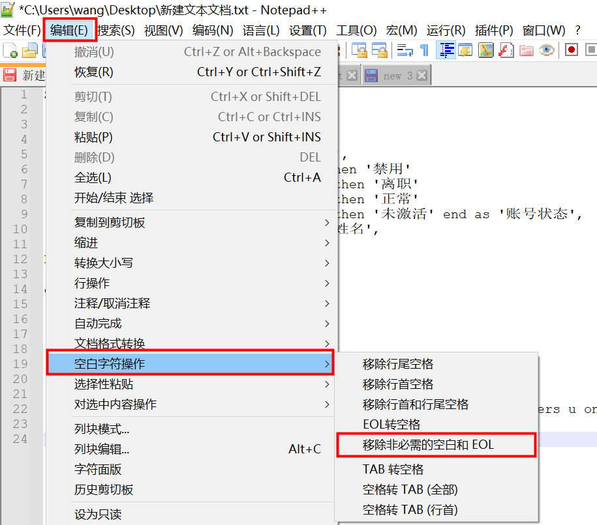Switch to the new 3 tab

396,76
